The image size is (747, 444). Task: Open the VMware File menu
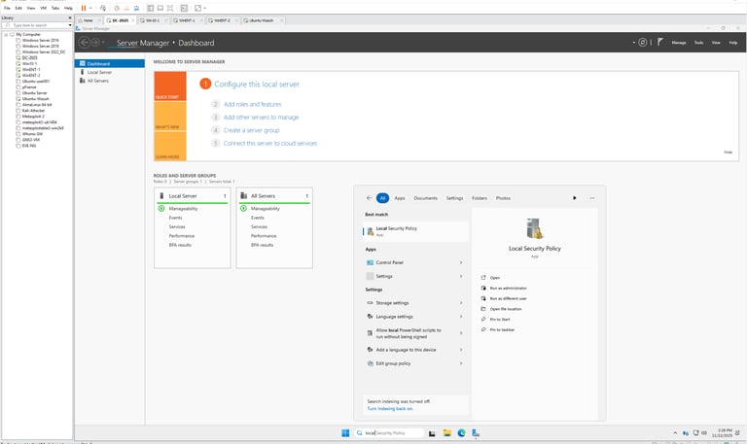pos(7,8)
